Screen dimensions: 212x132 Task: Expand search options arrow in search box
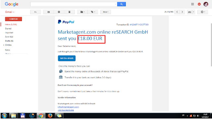coord(116,4)
